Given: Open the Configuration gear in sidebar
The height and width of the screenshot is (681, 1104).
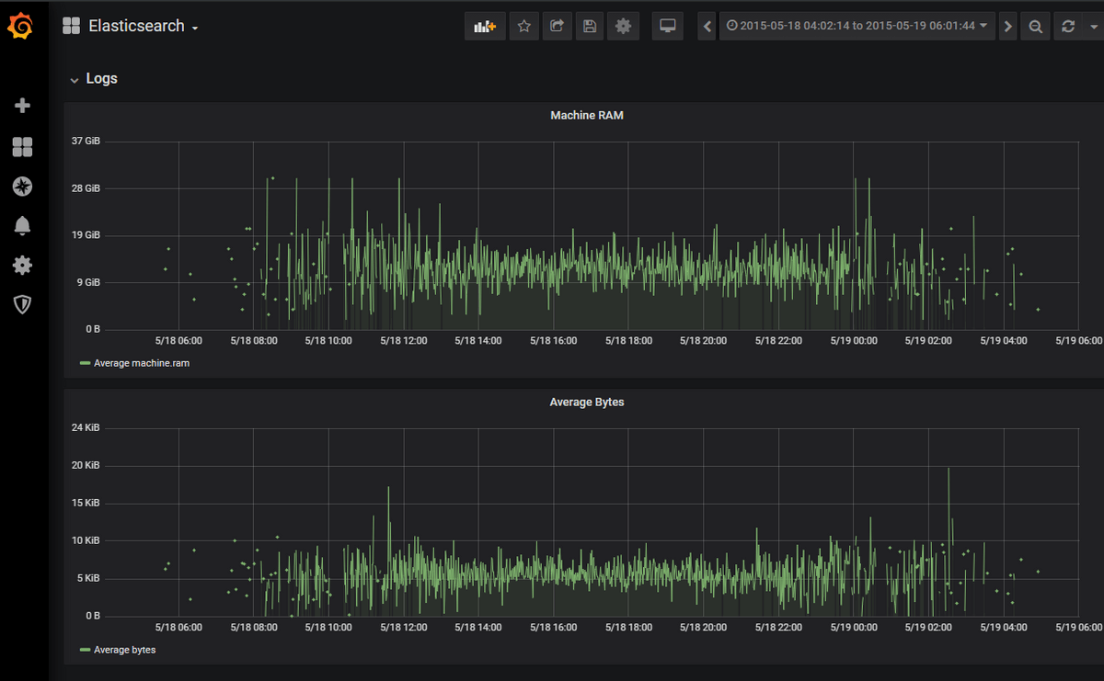Looking at the screenshot, I should (x=23, y=266).
